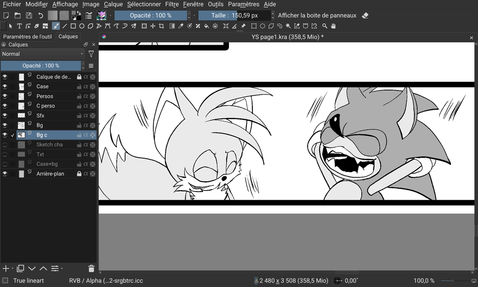
Task: Select the Text tool
Action: click(x=19, y=26)
